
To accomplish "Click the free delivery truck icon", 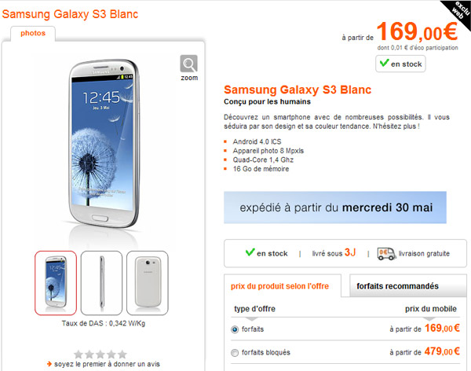I will point(386,254).
